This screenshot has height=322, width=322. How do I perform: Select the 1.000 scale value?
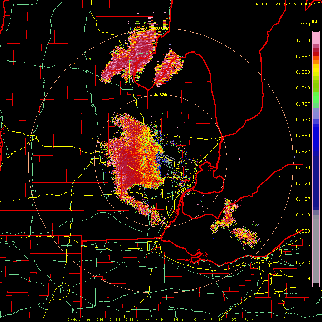point(303,40)
